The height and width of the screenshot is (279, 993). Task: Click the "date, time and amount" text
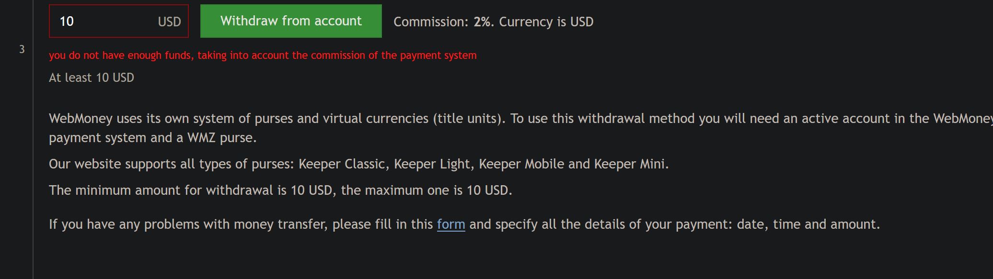(808, 224)
